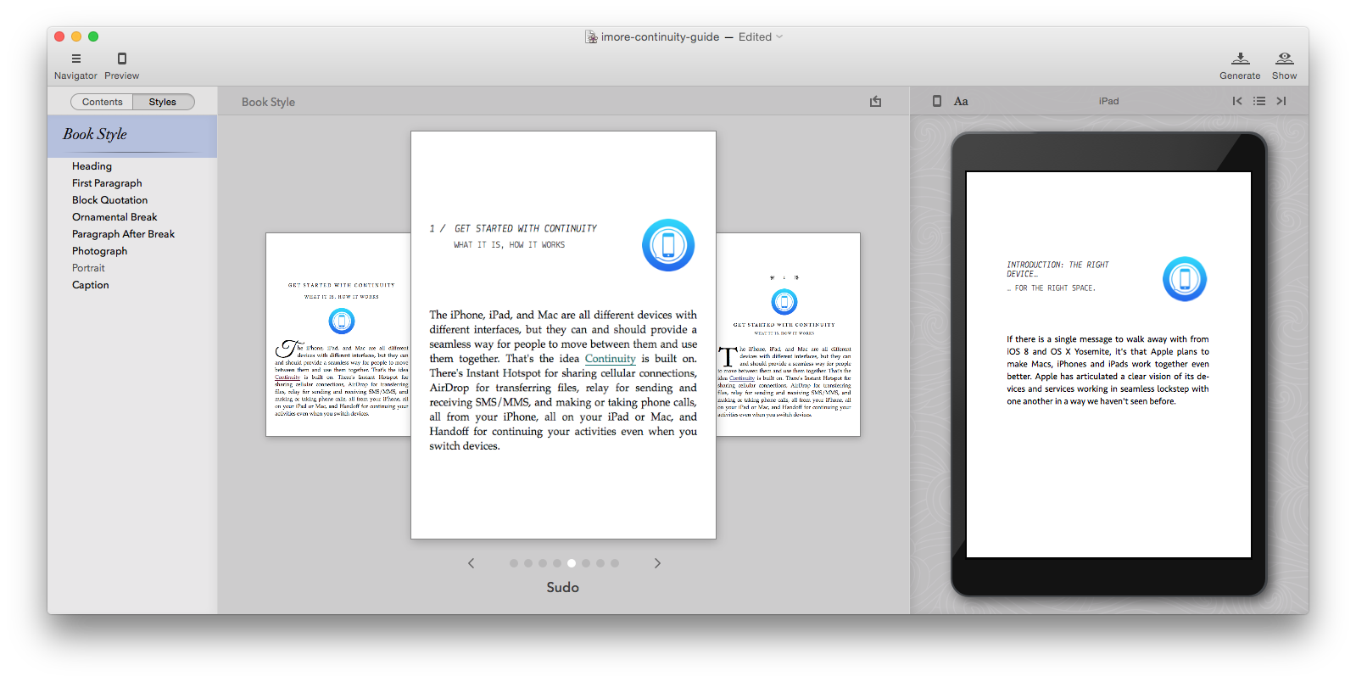
Task: Select the Ornamental Break style
Action: tap(114, 217)
